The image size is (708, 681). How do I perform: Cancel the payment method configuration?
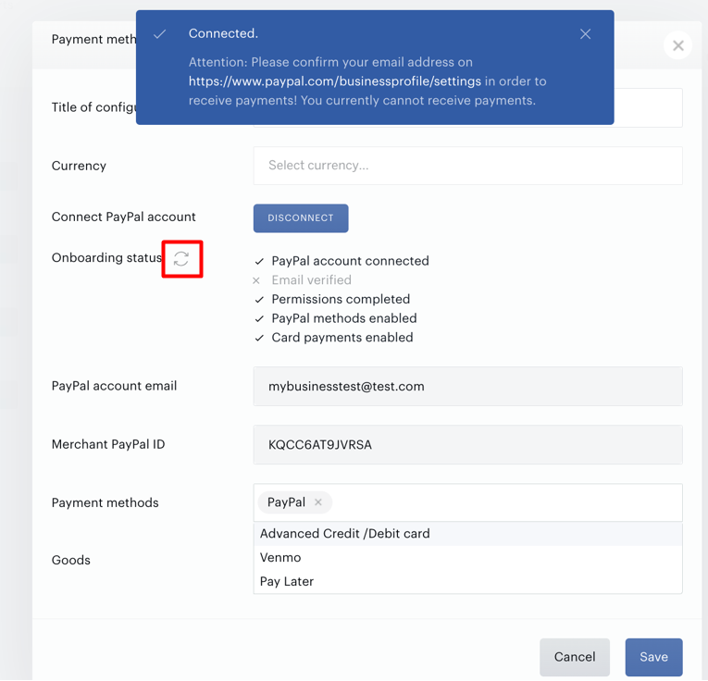pos(575,657)
